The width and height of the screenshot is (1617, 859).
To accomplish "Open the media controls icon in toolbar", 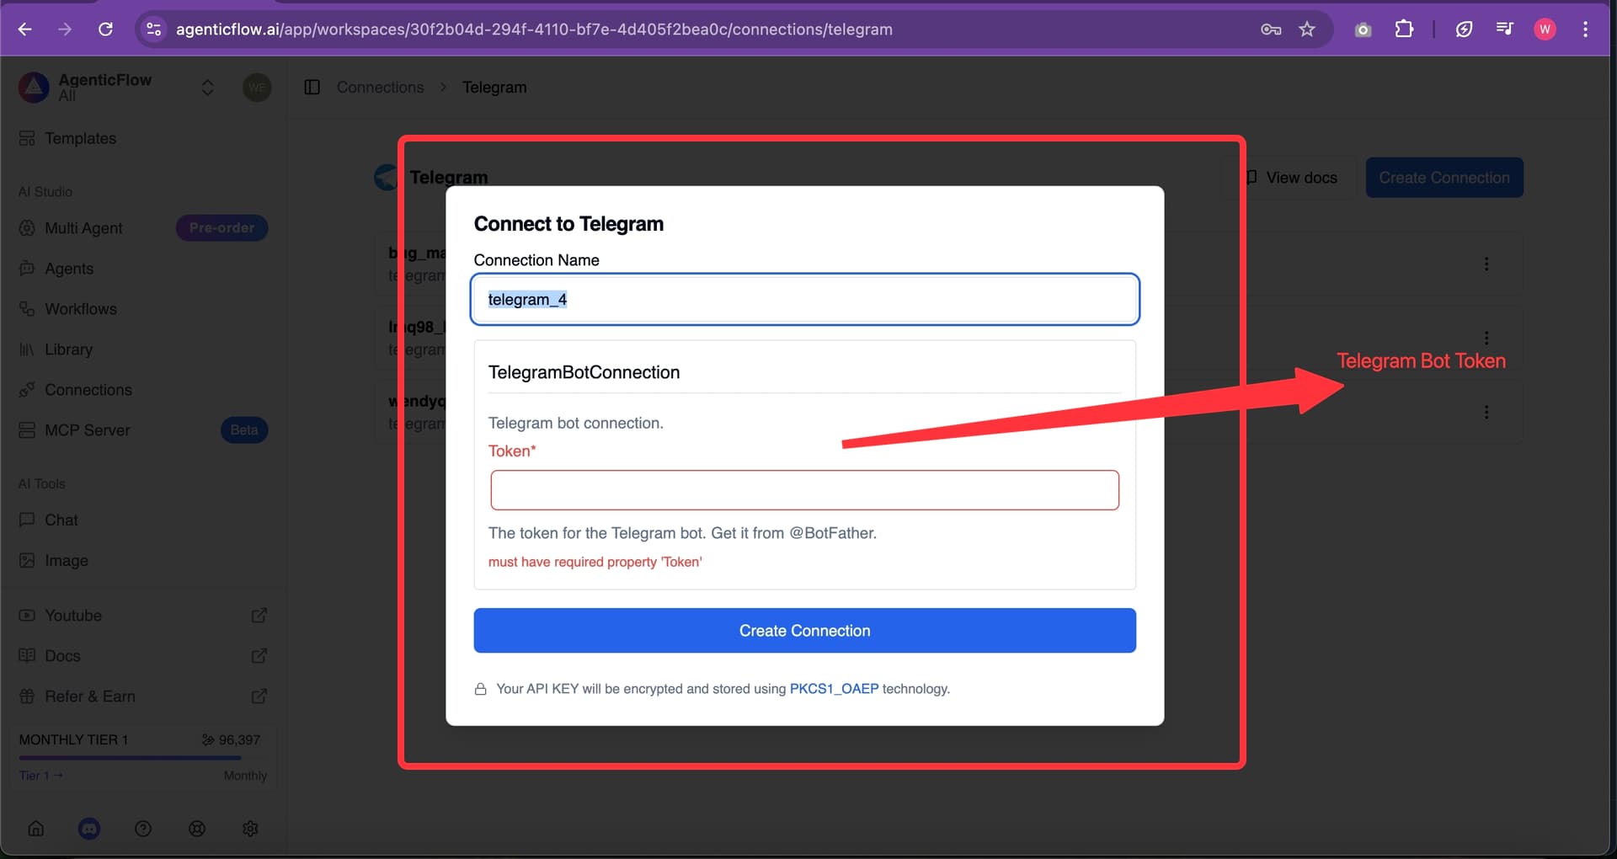I will [x=1505, y=29].
